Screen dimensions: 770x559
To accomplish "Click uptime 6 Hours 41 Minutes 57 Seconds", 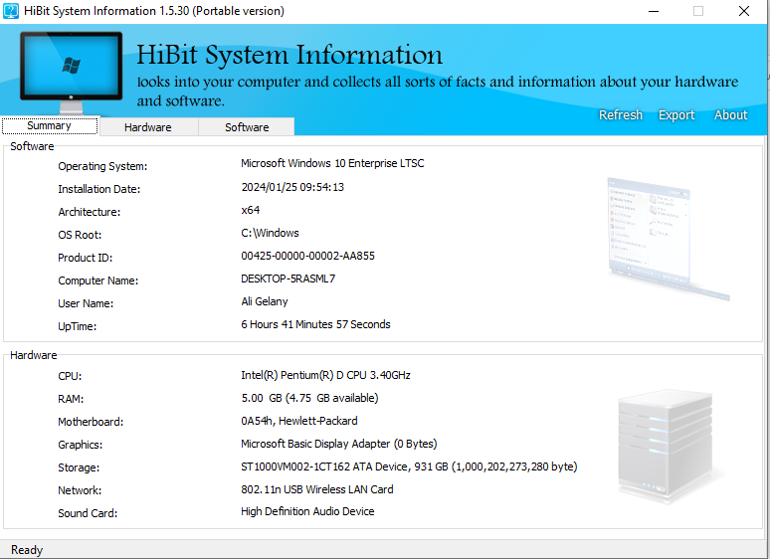I will pos(315,324).
